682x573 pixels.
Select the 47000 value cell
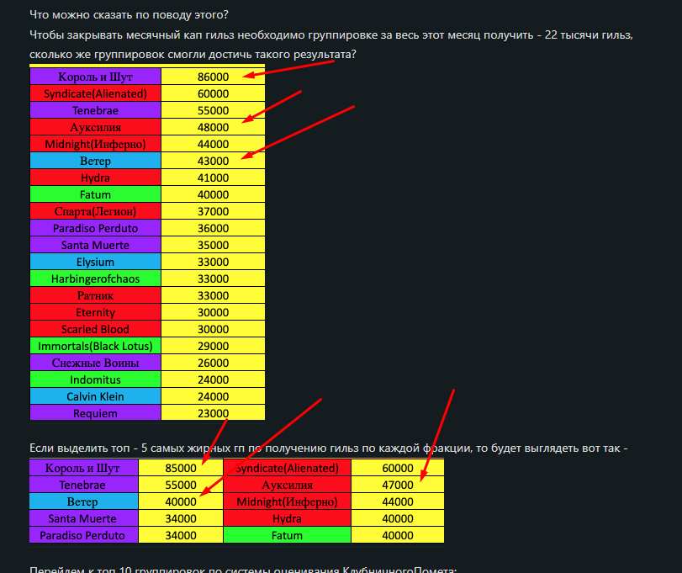pyautogui.click(x=397, y=485)
